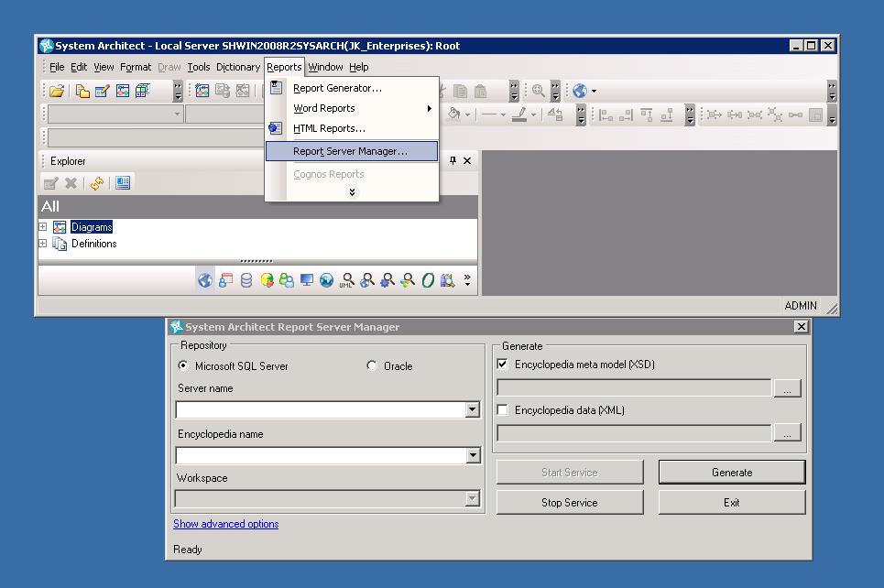884x588 pixels.
Task: Check the Encyclopedia data (XML) checkbox
Action: click(x=502, y=409)
